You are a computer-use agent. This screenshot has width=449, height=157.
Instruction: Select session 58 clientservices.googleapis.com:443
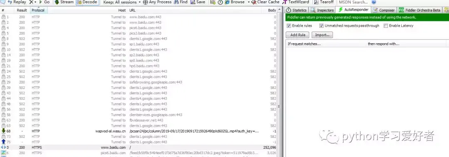[x=138, y=115]
